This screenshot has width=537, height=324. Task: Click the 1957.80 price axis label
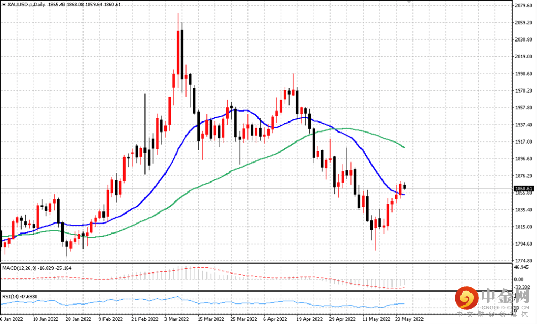pyautogui.click(x=524, y=108)
